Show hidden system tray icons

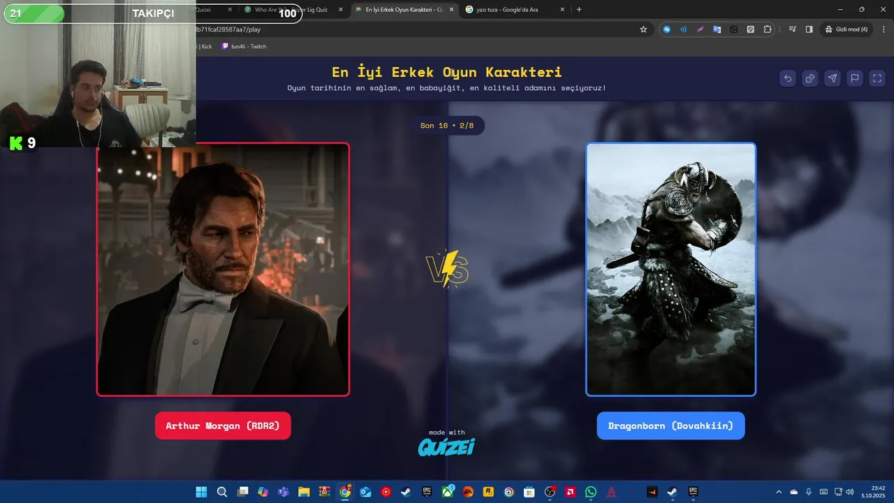tap(779, 492)
